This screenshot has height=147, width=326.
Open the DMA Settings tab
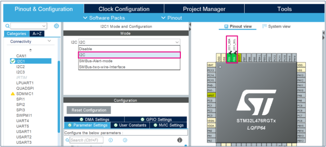[94, 119]
